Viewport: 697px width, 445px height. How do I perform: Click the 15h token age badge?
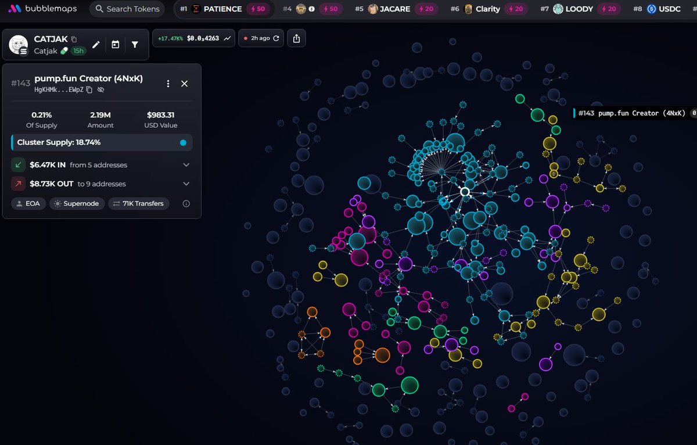click(x=78, y=51)
